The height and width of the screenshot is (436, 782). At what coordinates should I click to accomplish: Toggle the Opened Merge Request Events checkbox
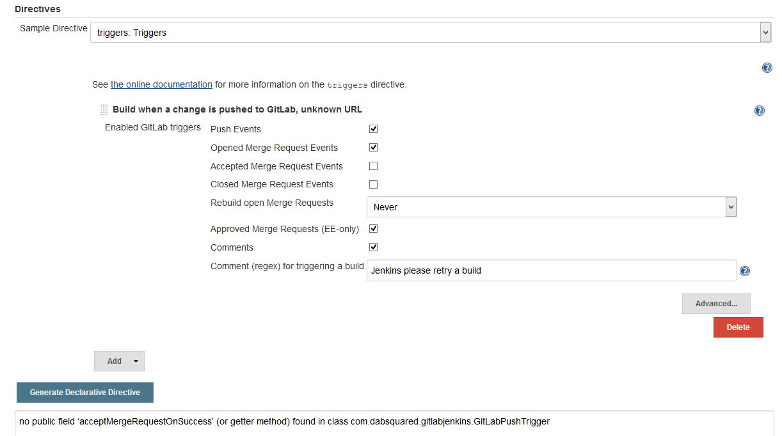click(x=374, y=147)
